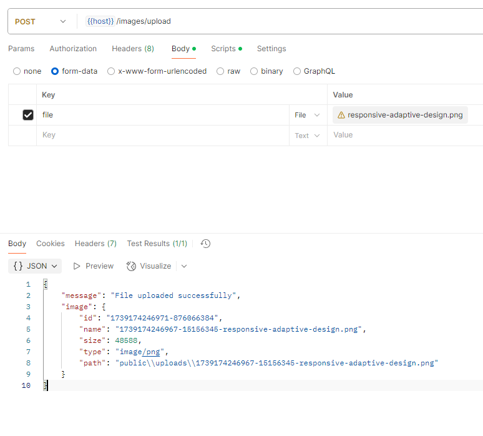Viewport: 483px width, 436px height.
Task: Click line number 10 in response gutter
Action: point(26,385)
